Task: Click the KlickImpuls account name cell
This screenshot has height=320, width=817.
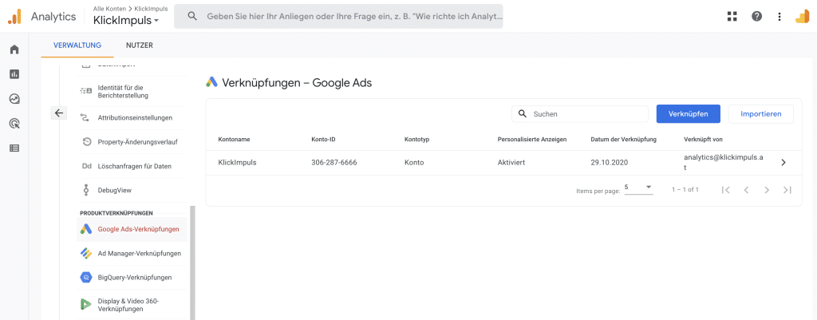Action: pos(237,162)
